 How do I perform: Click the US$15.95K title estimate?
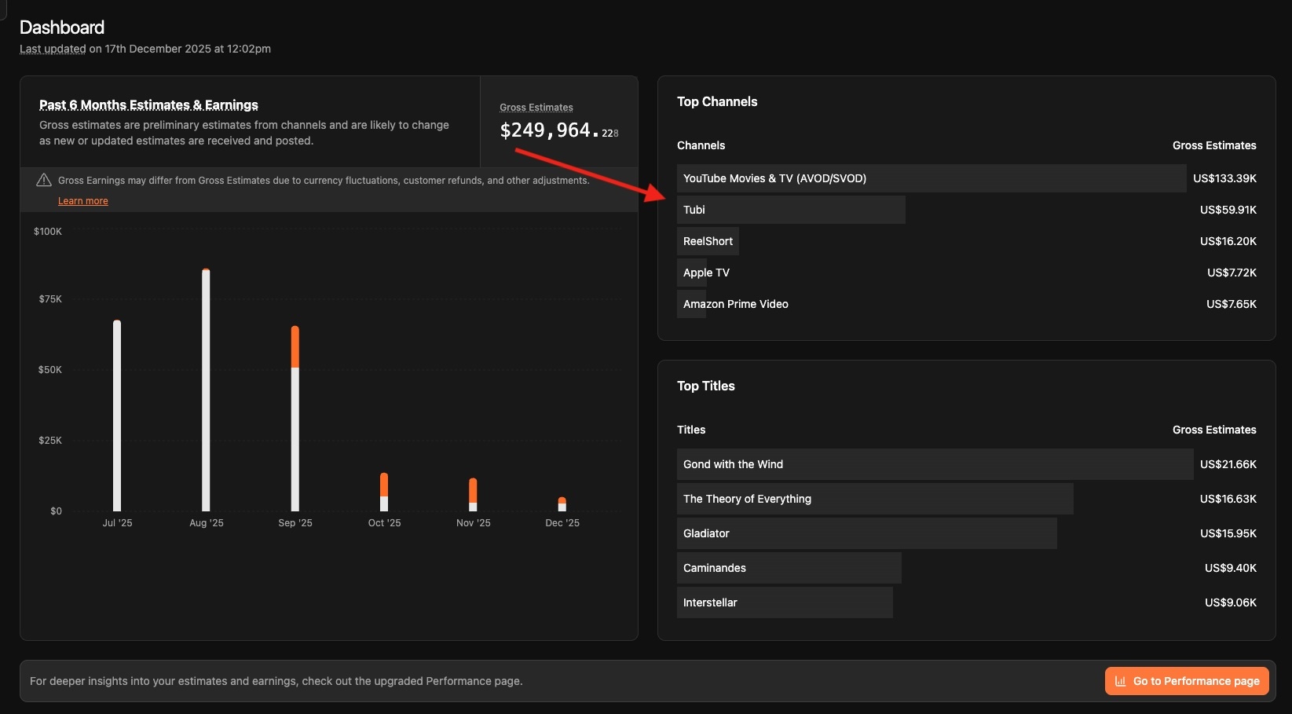click(1228, 533)
